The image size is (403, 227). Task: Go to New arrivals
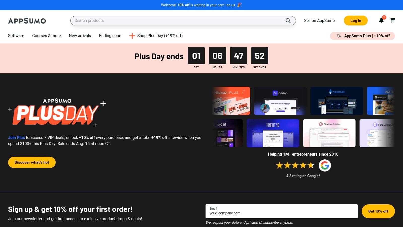click(x=80, y=36)
